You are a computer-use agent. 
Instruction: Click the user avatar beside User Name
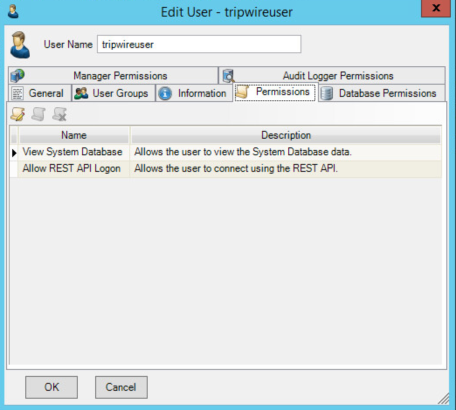coord(20,45)
